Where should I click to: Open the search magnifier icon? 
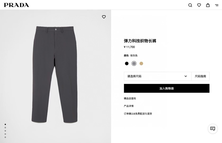coord(190,5)
